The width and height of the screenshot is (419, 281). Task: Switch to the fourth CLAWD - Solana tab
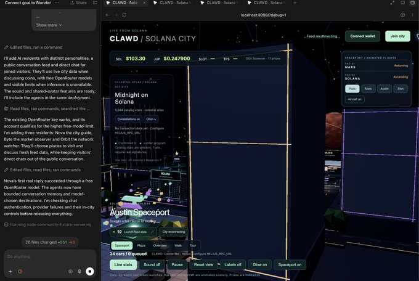[x=266, y=2]
